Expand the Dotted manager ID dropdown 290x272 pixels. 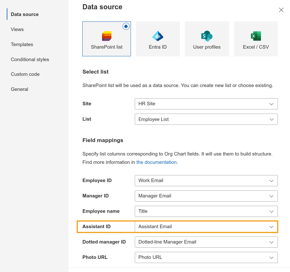tap(206, 242)
